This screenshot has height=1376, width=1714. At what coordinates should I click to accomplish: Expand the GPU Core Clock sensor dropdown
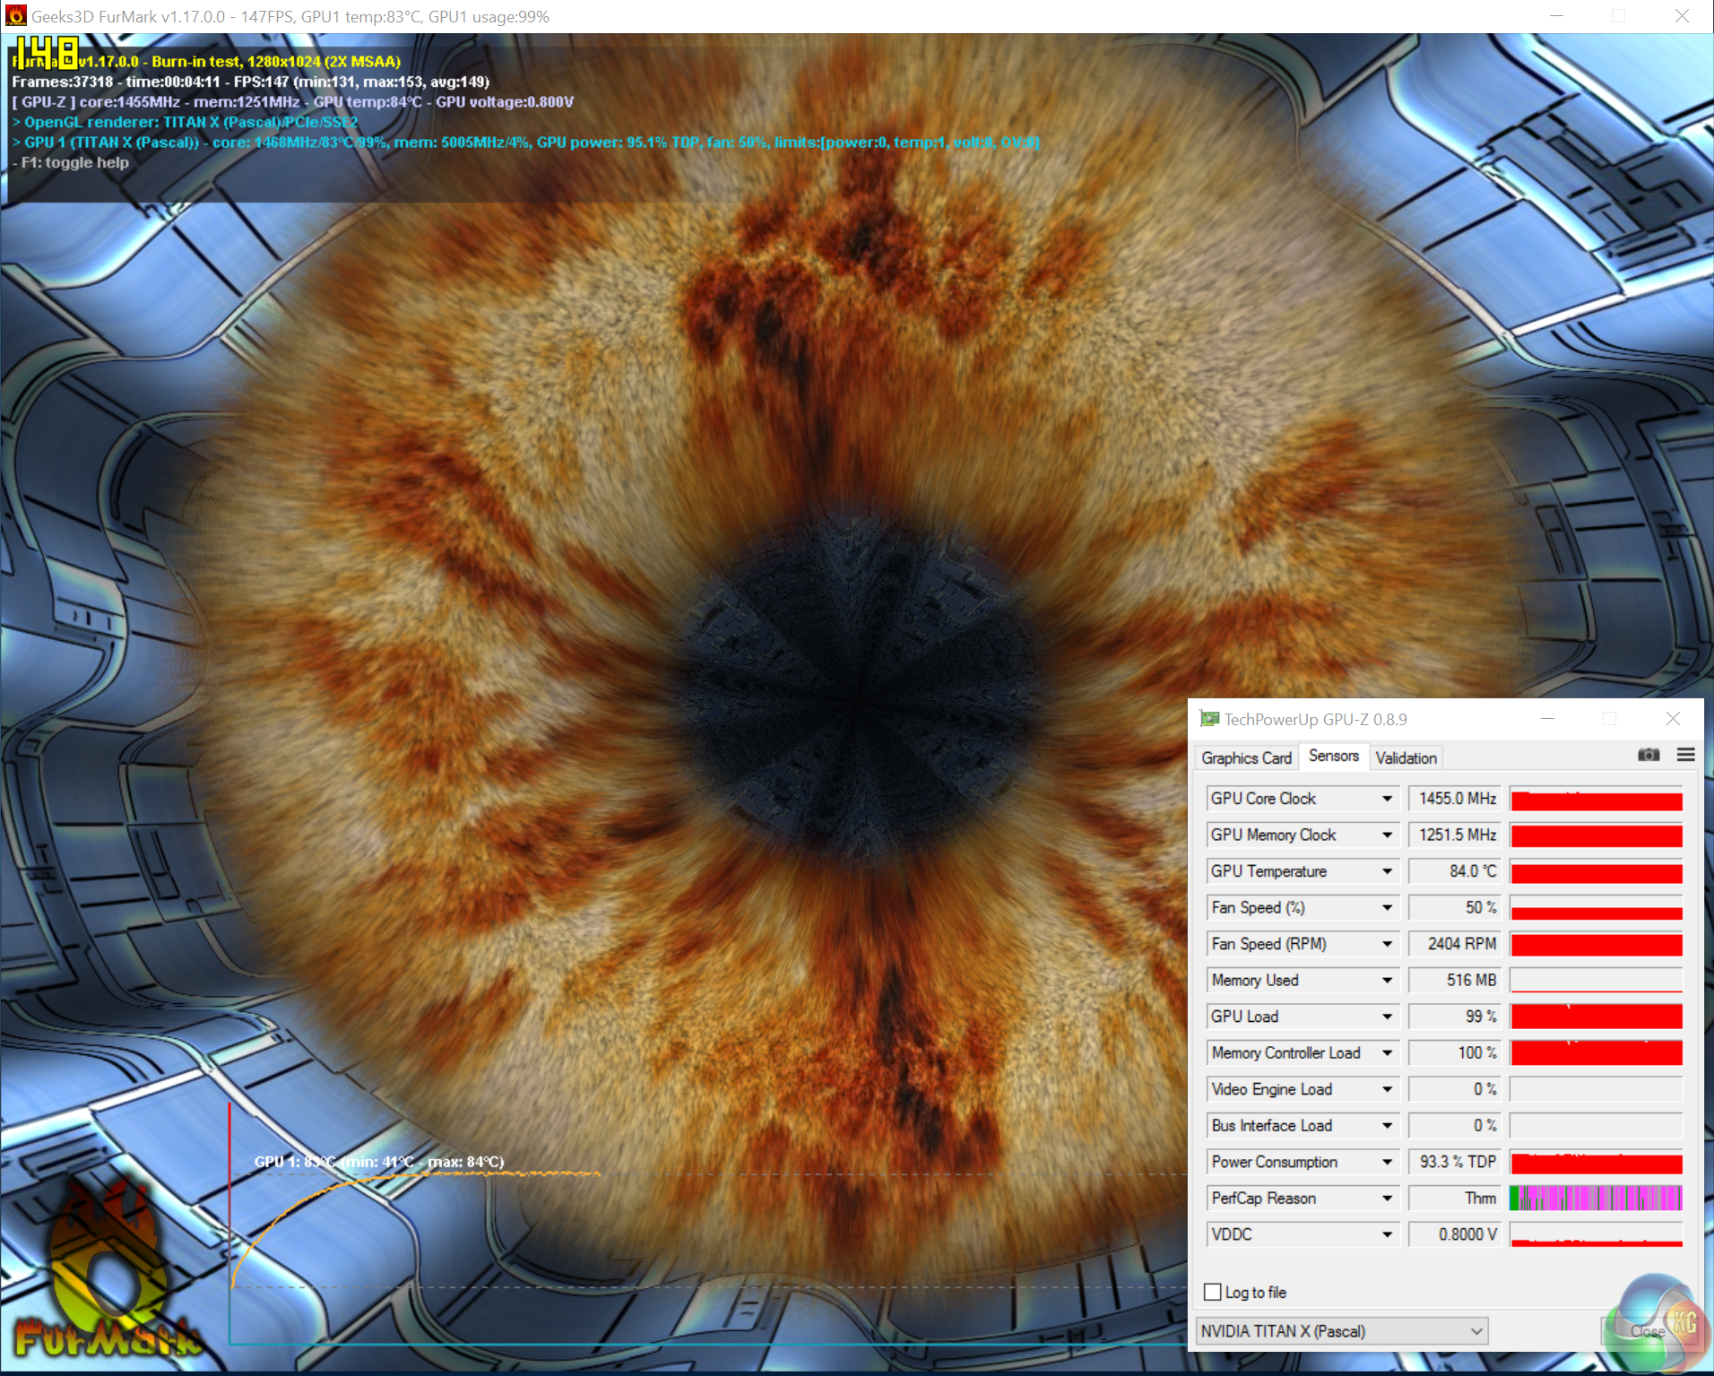(x=1387, y=799)
